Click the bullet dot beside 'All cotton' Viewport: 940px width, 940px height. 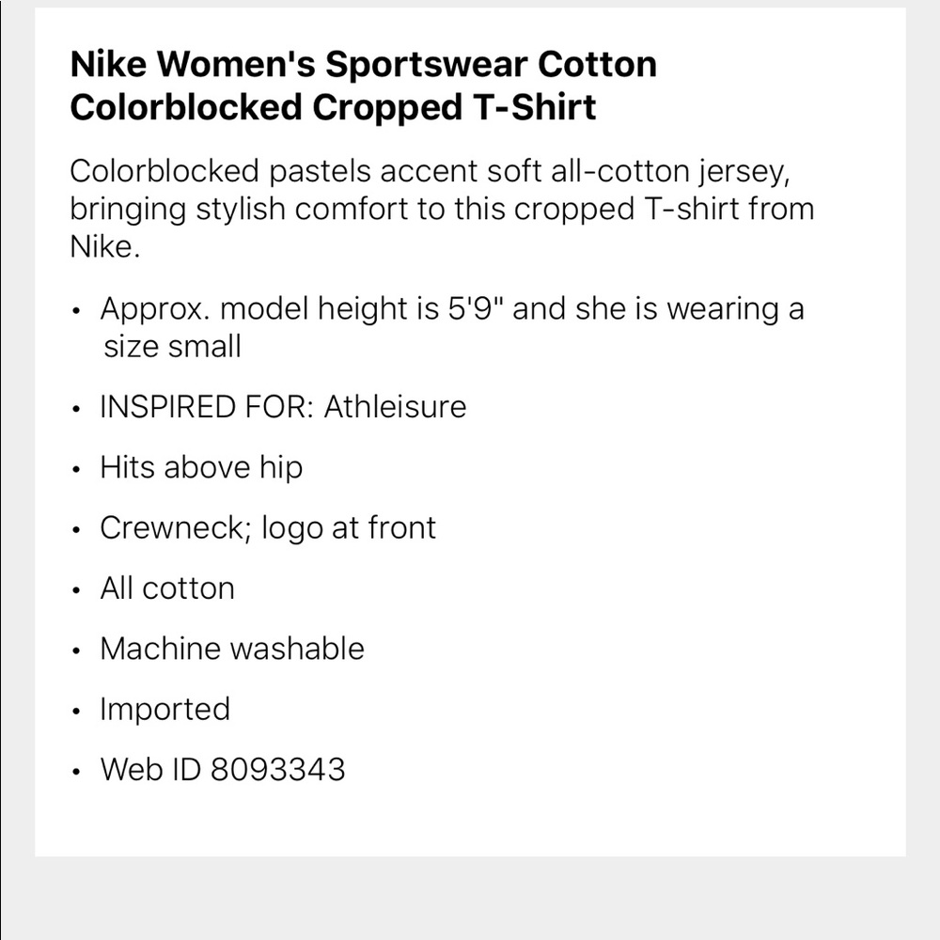77,591
